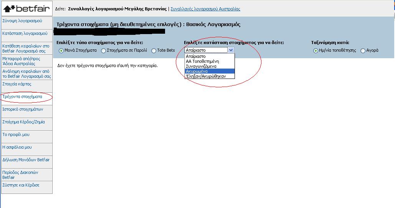This screenshot has height=208, width=395.
Task: Open Ανάληψη κεφαλαίων από το Betfair Λογαριασμό
Action: tap(26, 74)
